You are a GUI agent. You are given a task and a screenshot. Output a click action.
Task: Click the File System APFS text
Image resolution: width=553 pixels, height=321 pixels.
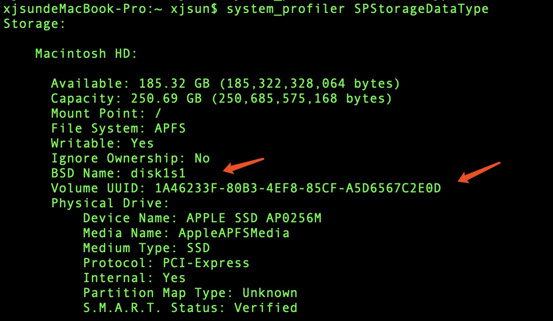[119, 128]
